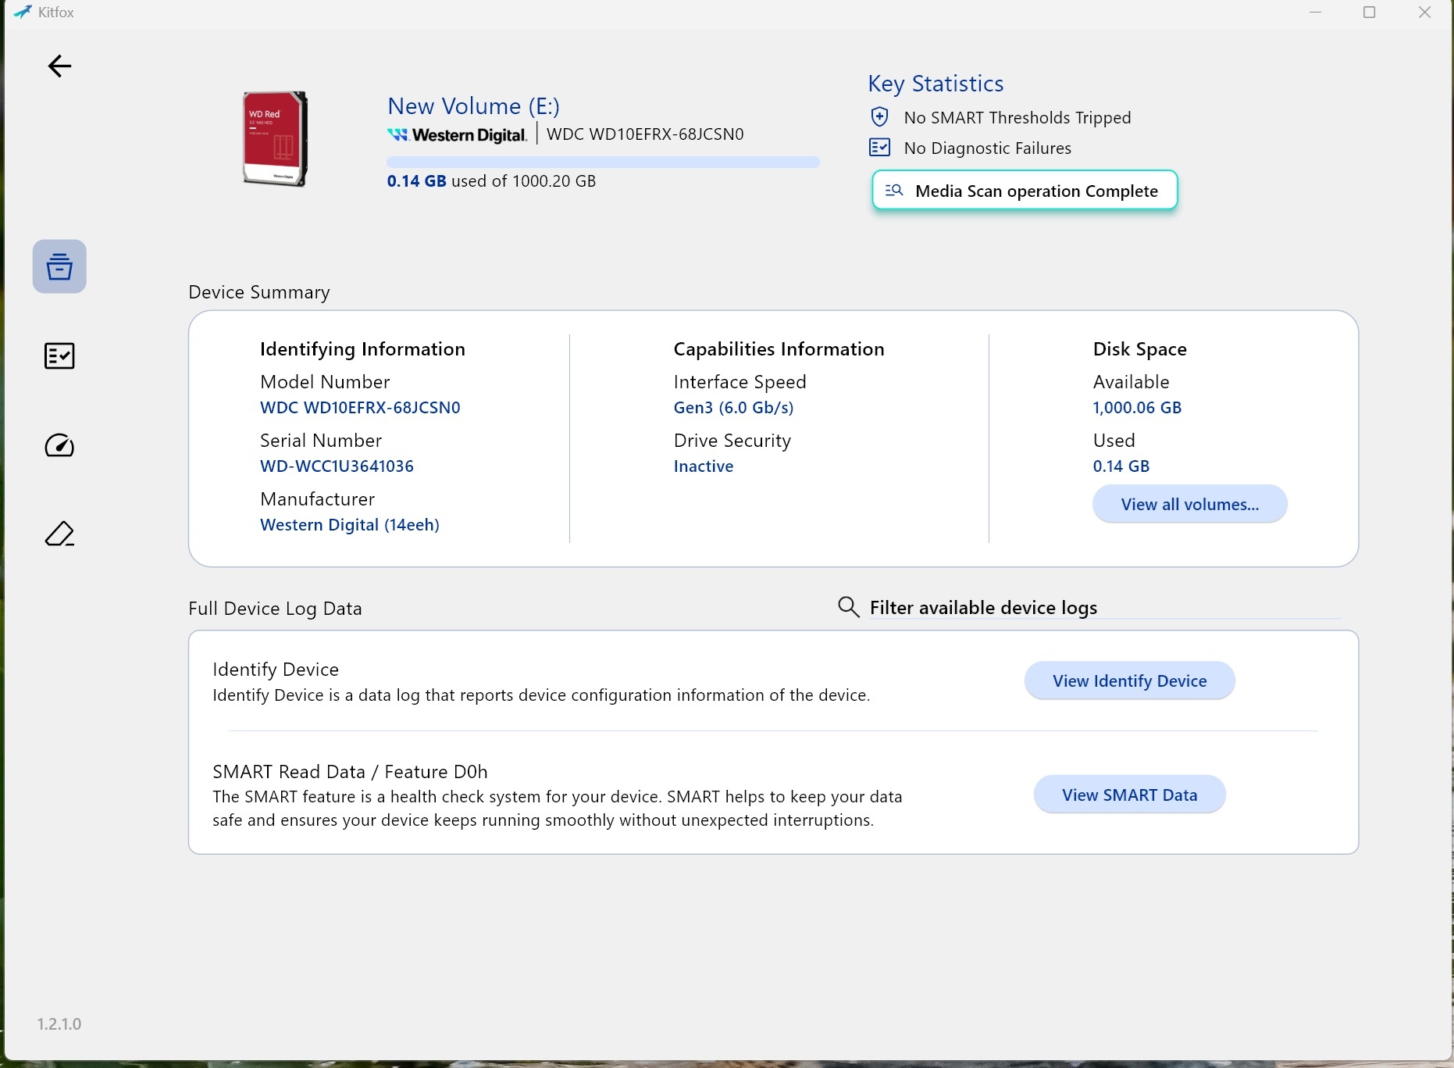This screenshot has height=1068, width=1454.
Task: Click the Identify Device log title
Action: click(x=276, y=670)
